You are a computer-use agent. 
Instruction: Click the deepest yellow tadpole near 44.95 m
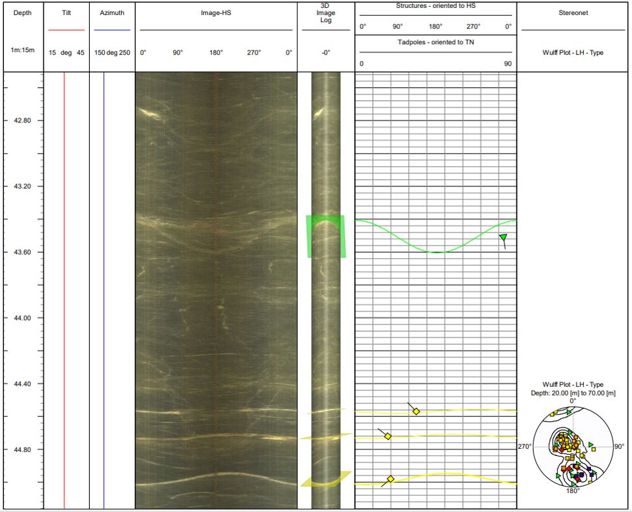tap(389, 479)
